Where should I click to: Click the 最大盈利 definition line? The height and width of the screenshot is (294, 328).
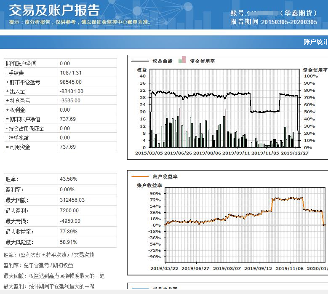(x=49, y=286)
